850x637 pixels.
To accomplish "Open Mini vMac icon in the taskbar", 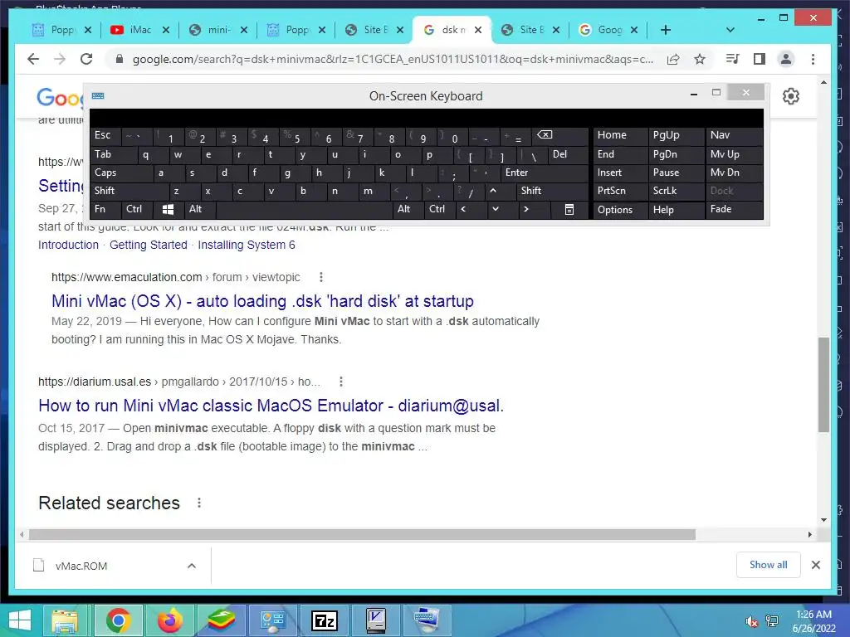I will (x=375, y=620).
